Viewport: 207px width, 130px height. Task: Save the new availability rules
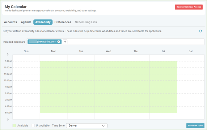195,126
